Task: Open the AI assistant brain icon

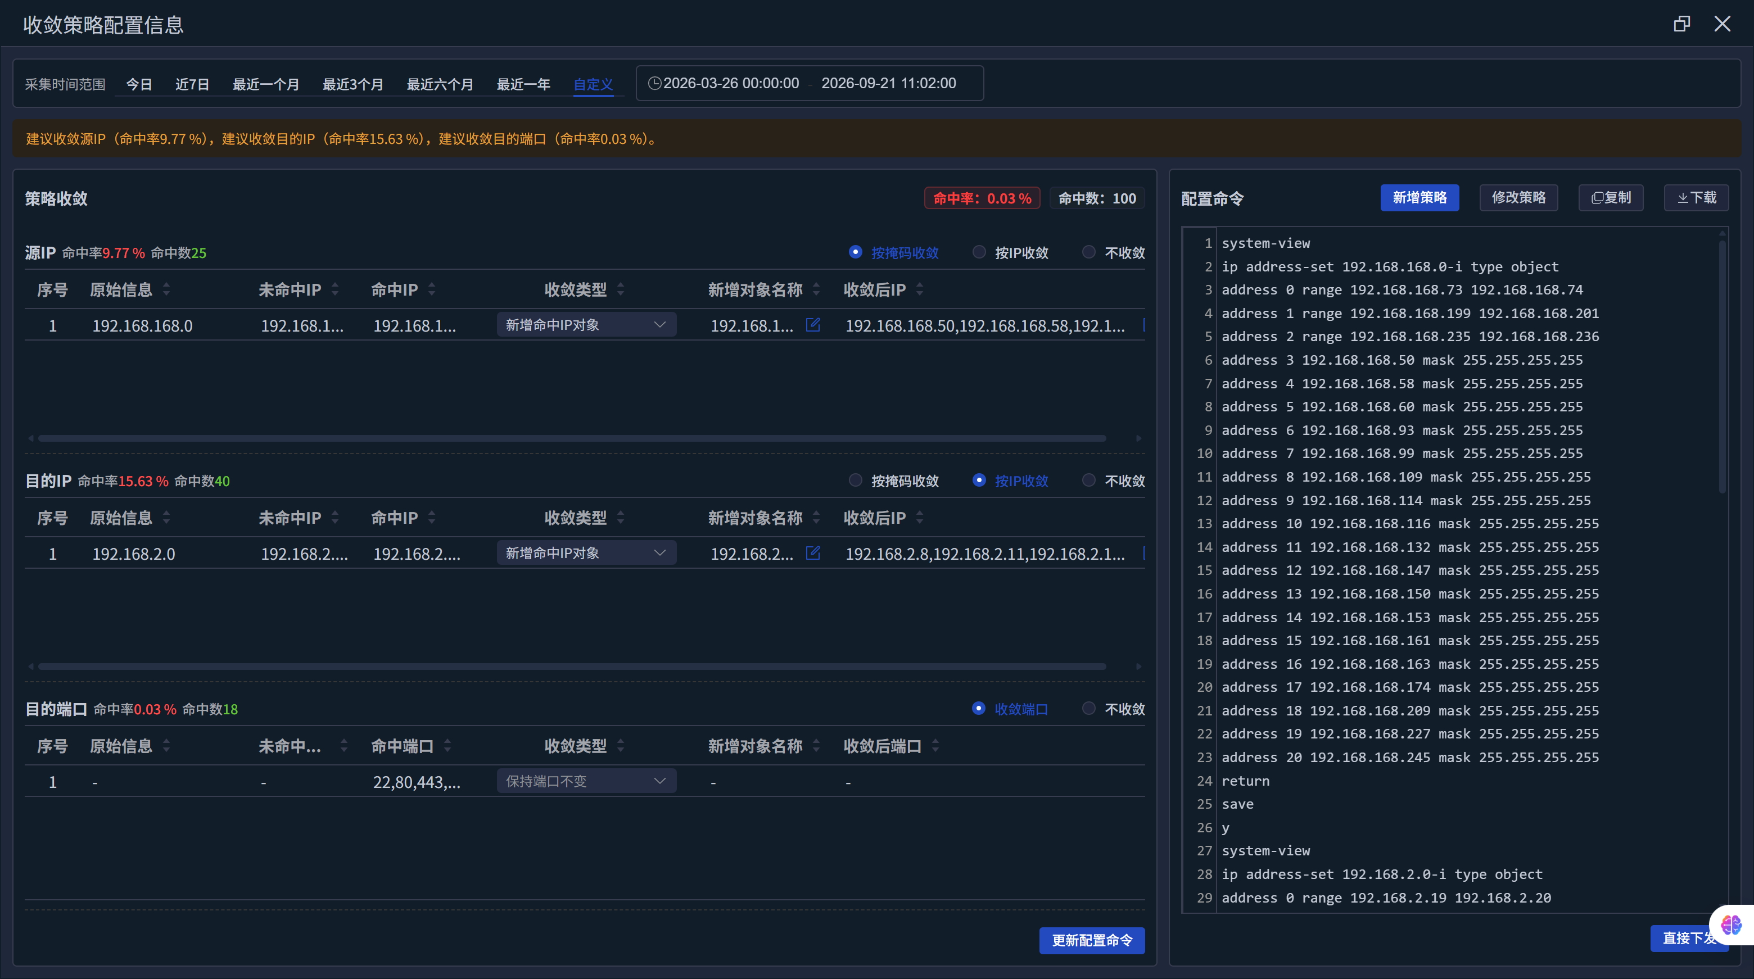Action: coord(1732,924)
